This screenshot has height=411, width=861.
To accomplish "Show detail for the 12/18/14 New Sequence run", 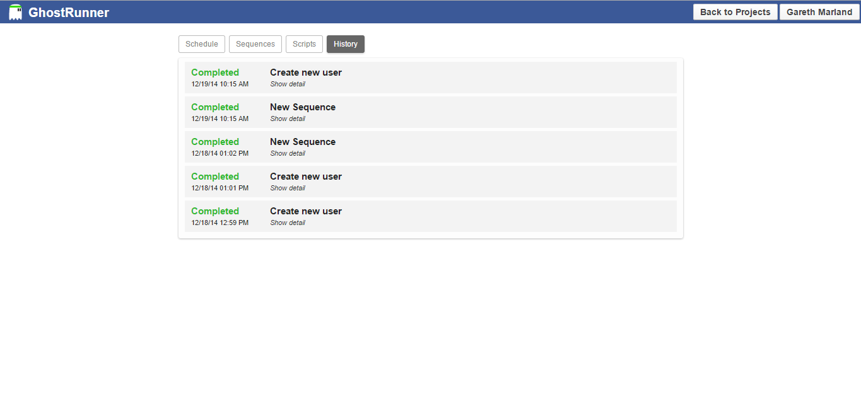I will [x=287, y=153].
